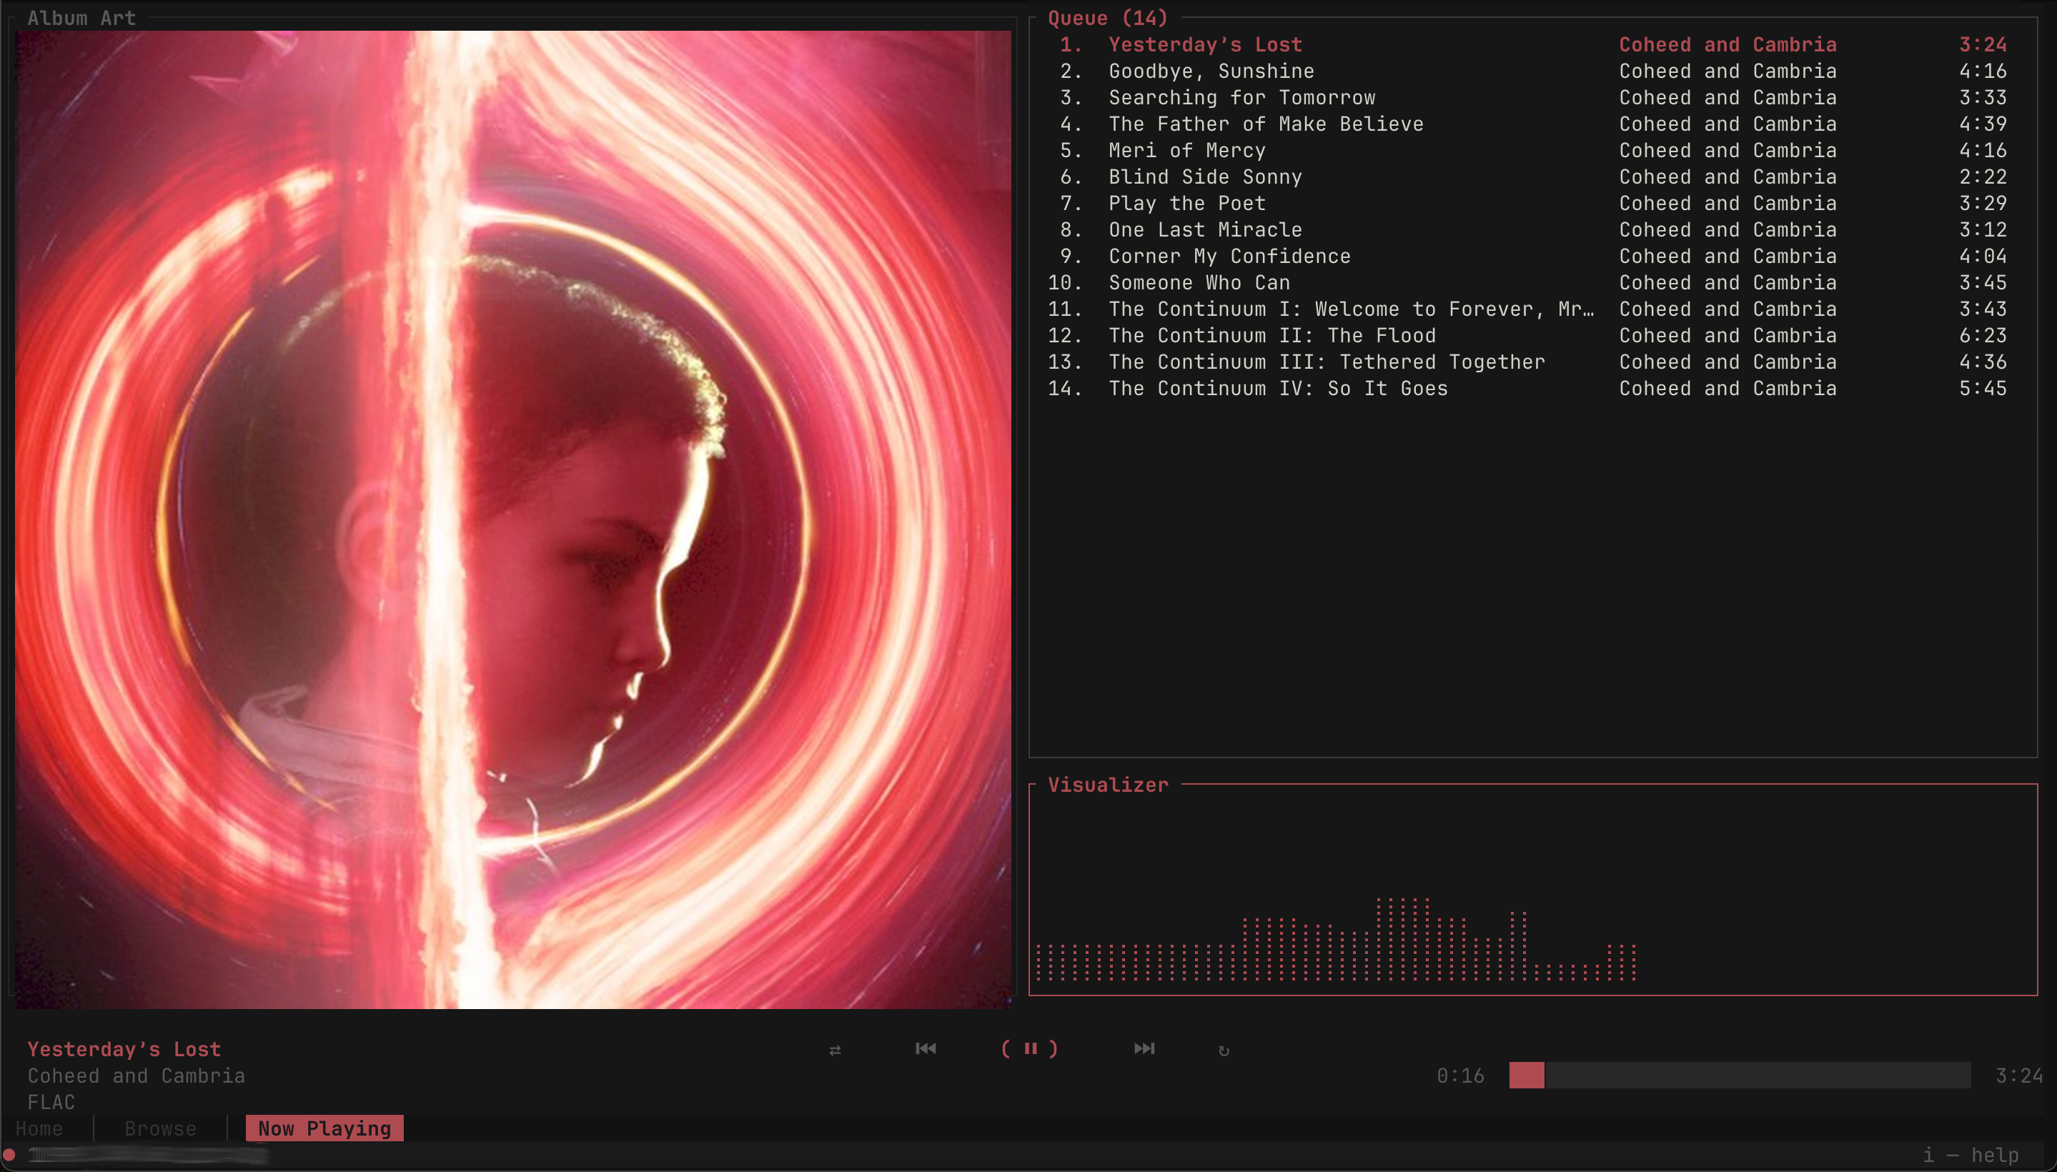This screenshot has width=2057, height=1172.
Task: Pause playback with the pause button
Action: [x=1030, y=1048]
